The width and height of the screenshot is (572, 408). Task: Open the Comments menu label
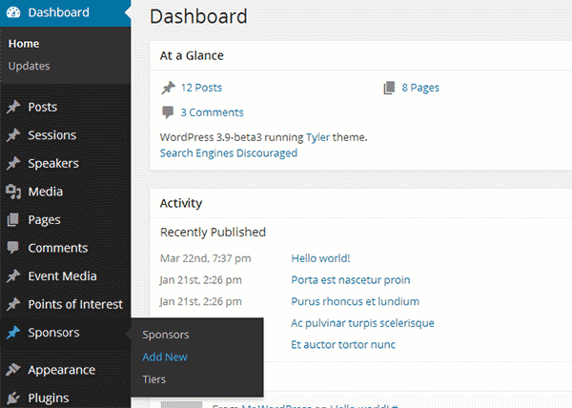[58, 248]
